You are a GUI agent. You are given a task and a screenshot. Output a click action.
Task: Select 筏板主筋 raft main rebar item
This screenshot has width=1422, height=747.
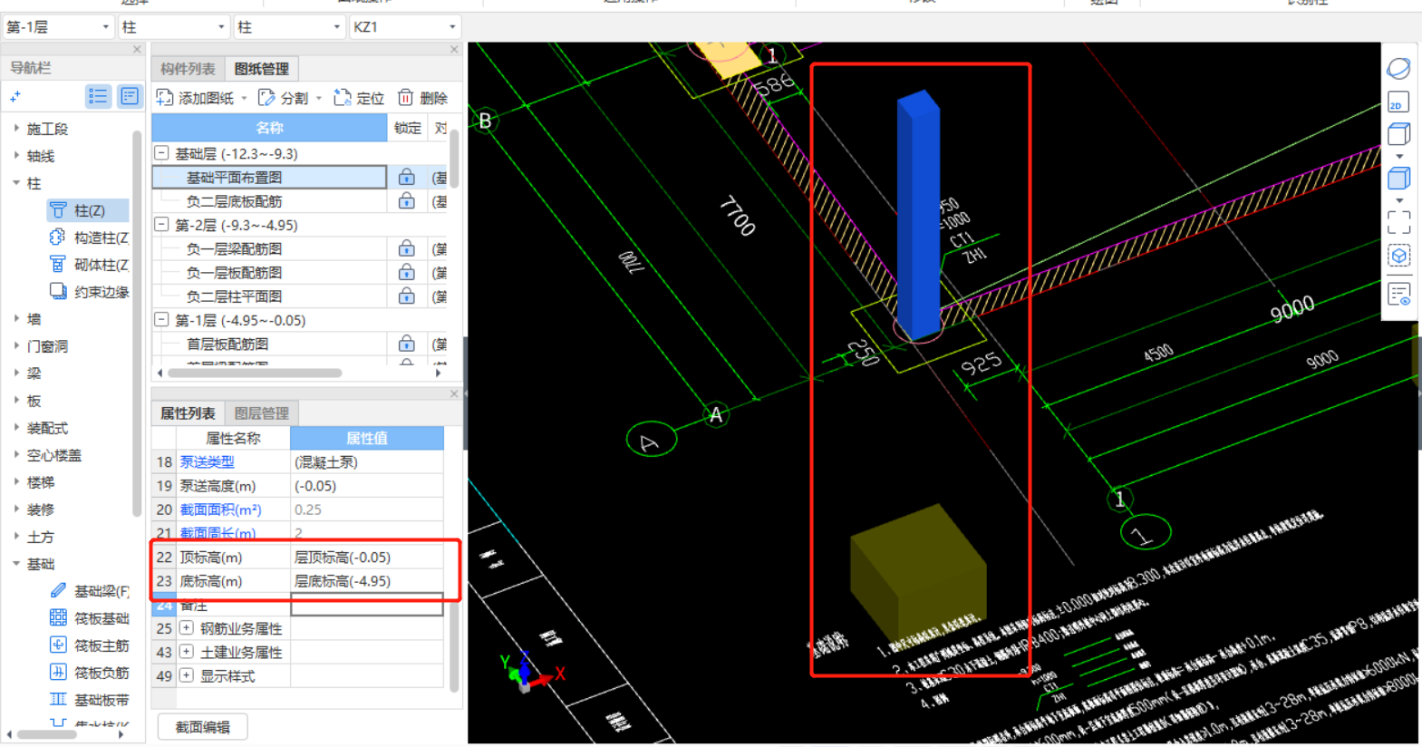point(88,645)
